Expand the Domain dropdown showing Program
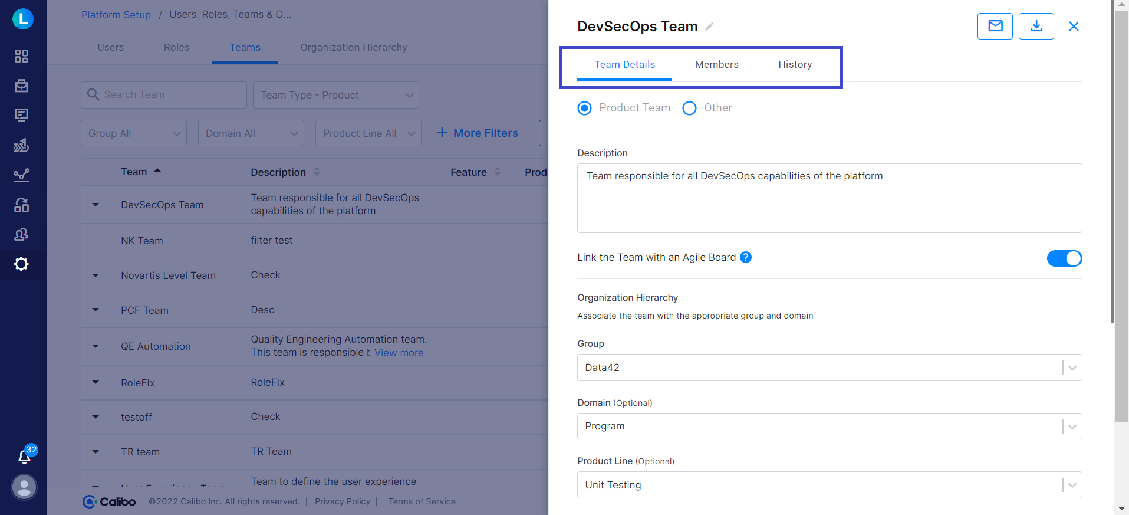Viewport: 1129px width, 515px height. [x=829, y=426]
